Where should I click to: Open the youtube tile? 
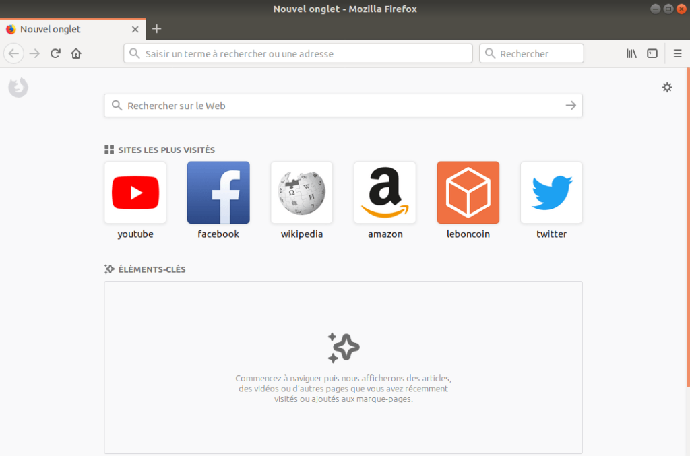click(x=135, y=193)
